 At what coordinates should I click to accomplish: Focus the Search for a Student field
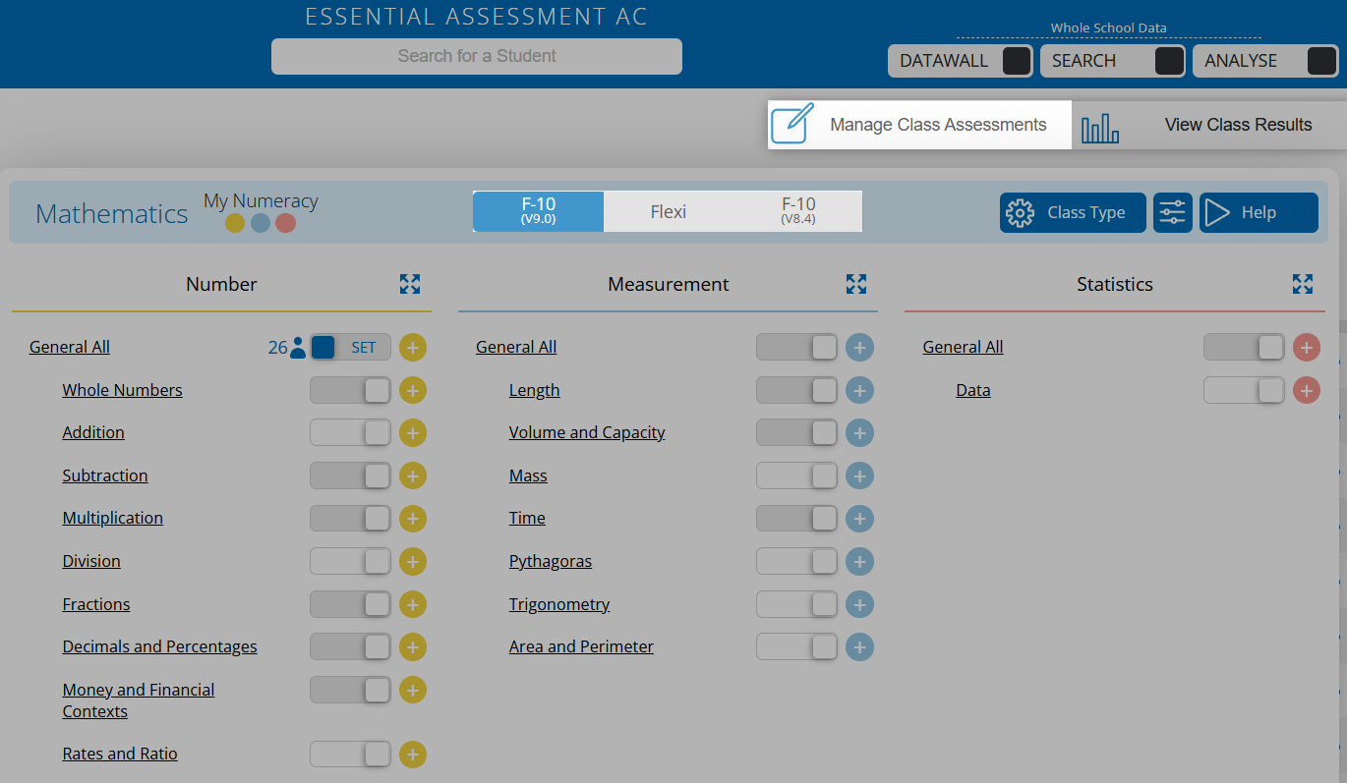click(477, 56)
